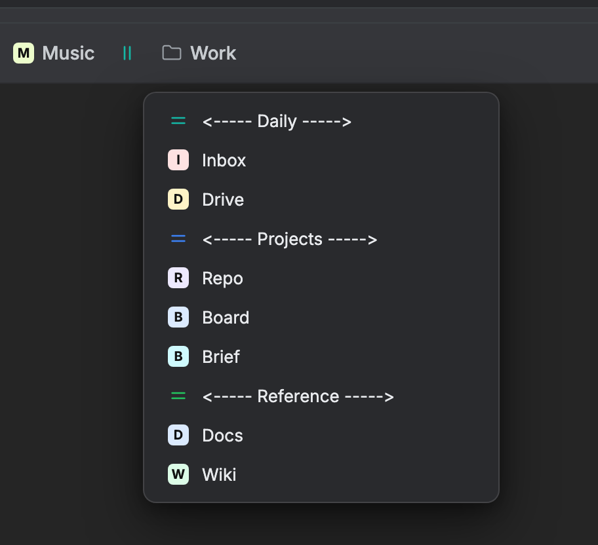Click the lavender Repo R icon
Screen dimensions: 598x545
click(178, 278)
